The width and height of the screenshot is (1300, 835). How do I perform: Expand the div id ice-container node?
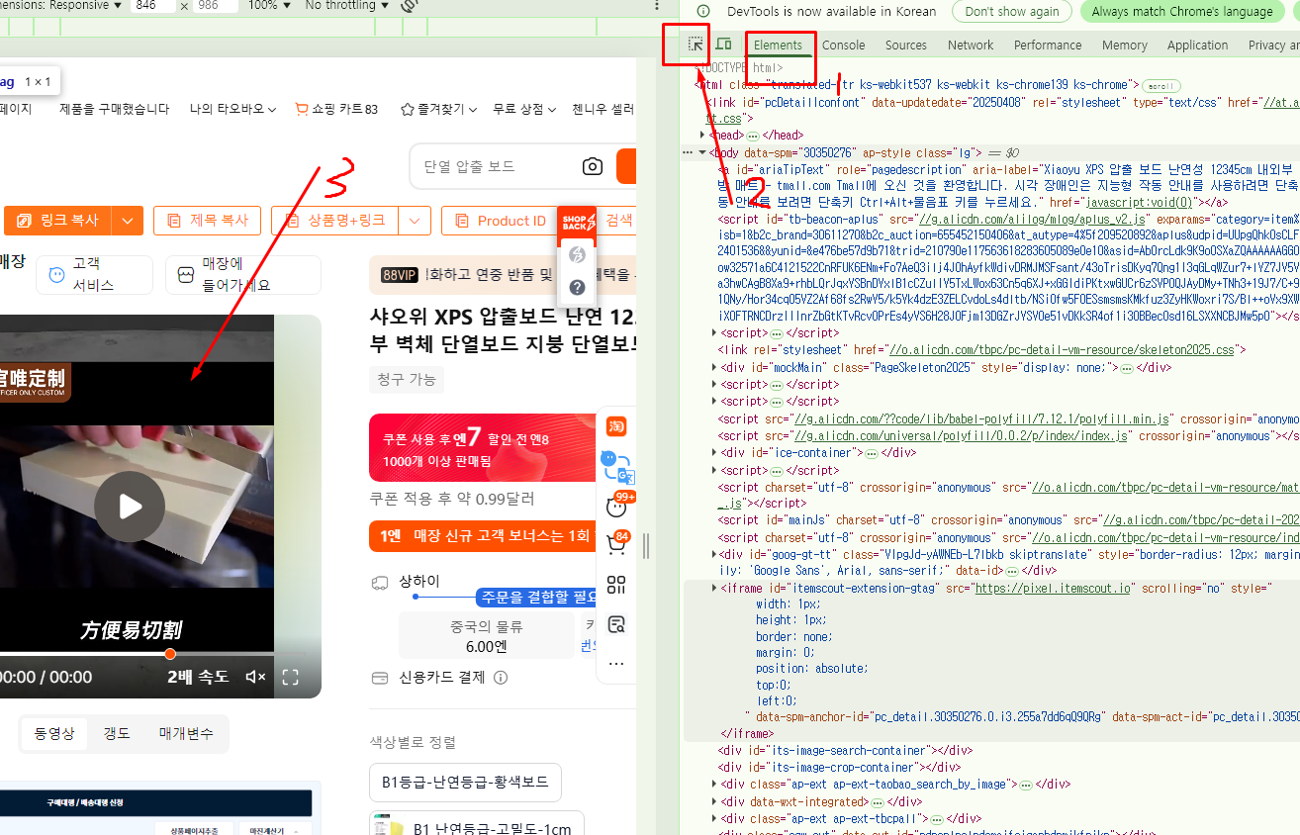(715, 453)
